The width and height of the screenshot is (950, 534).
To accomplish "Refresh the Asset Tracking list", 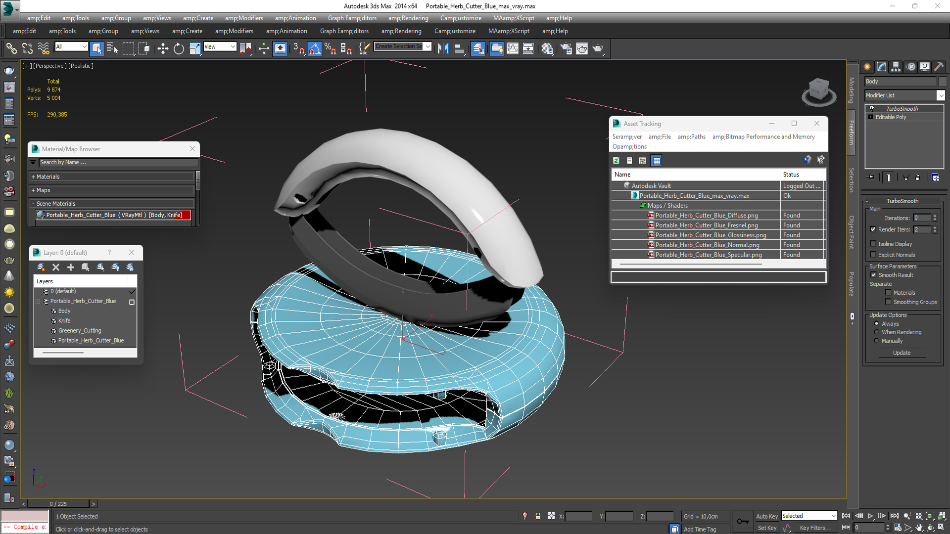I will tap(616, 161).
